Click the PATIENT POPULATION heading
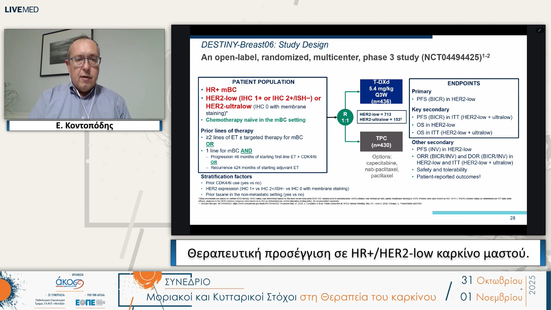This screenshot has height=310, width=551. coord(263,82)
